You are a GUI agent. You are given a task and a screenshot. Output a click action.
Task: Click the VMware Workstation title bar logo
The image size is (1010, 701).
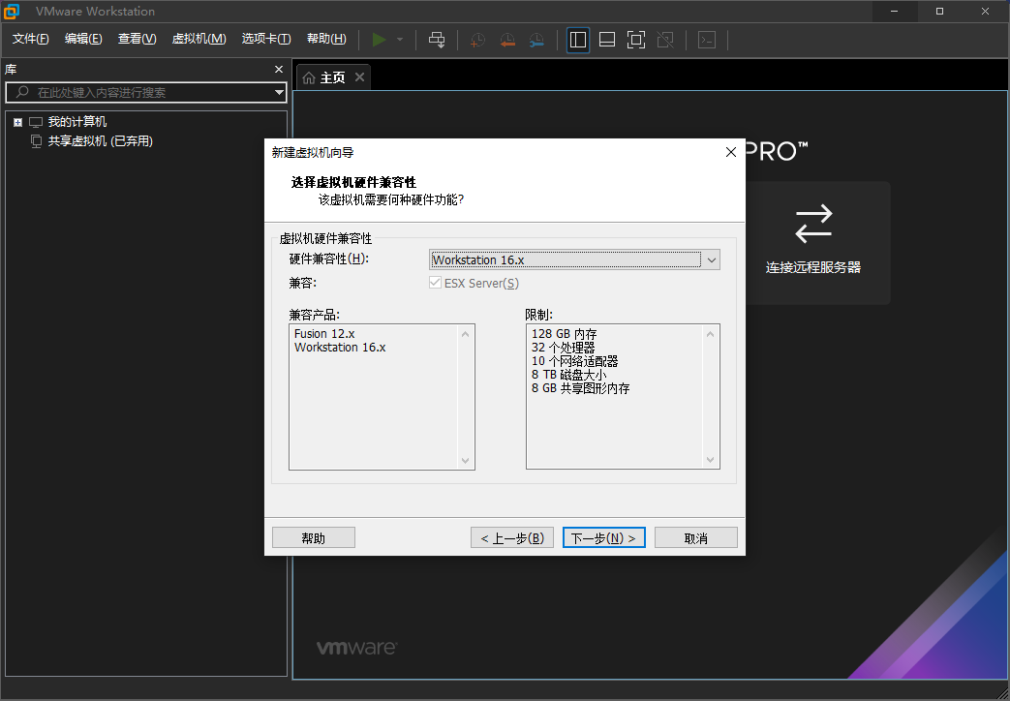[x=12, y=11]
